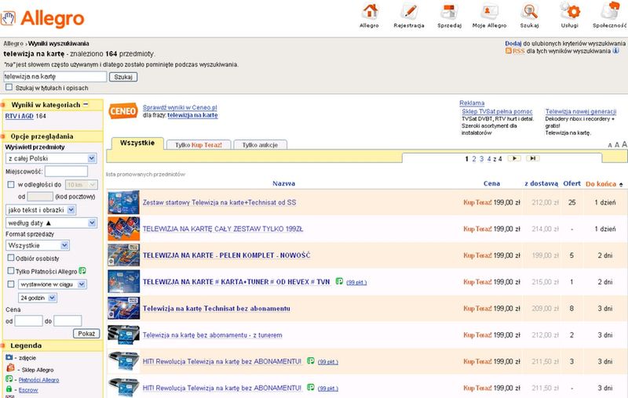The width and height of the screenshot is (628, 398).
Task: Click the Szukaj magnifier icon in header
Action: 529,11
